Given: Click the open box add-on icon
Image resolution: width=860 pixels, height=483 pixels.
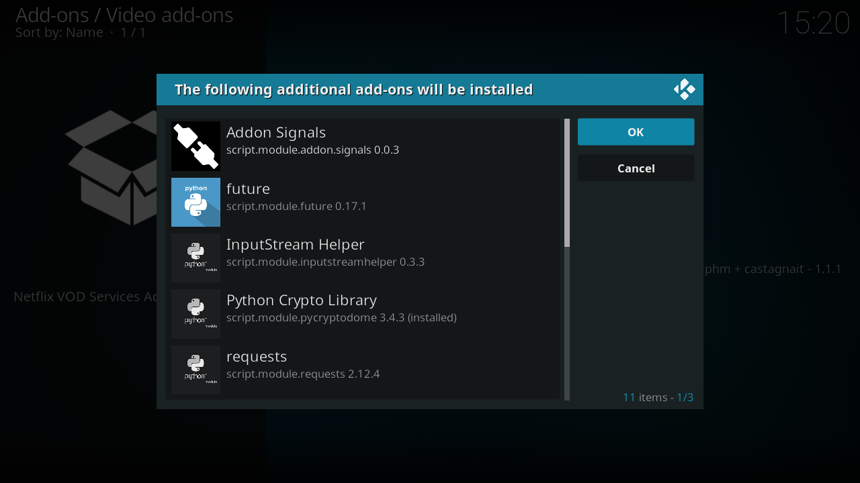Looking at the screenshot, I should (x=111, y=168).
